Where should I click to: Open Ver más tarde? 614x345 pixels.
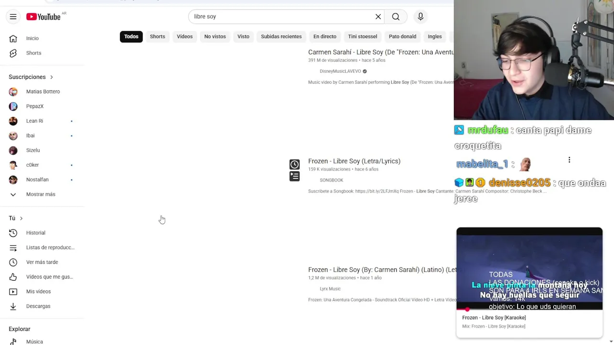click(42, 262)
